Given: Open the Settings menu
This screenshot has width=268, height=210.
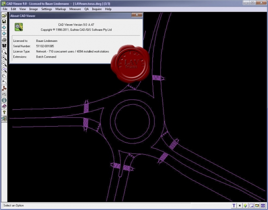Looking at the screenshot, I should click(46, 9).
